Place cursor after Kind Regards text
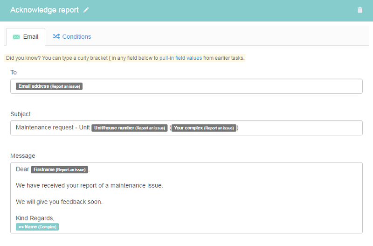The image size is (373, 246). click(55, 218)
